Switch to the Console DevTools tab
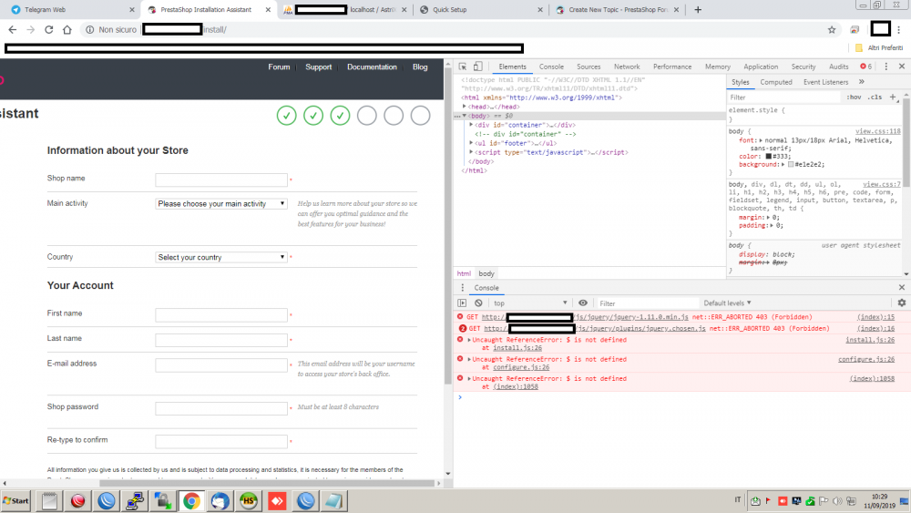 551,67
